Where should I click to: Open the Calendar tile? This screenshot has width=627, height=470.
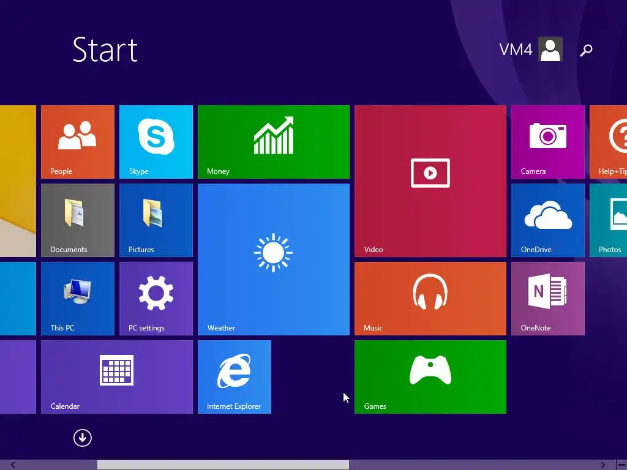point(117,377)
